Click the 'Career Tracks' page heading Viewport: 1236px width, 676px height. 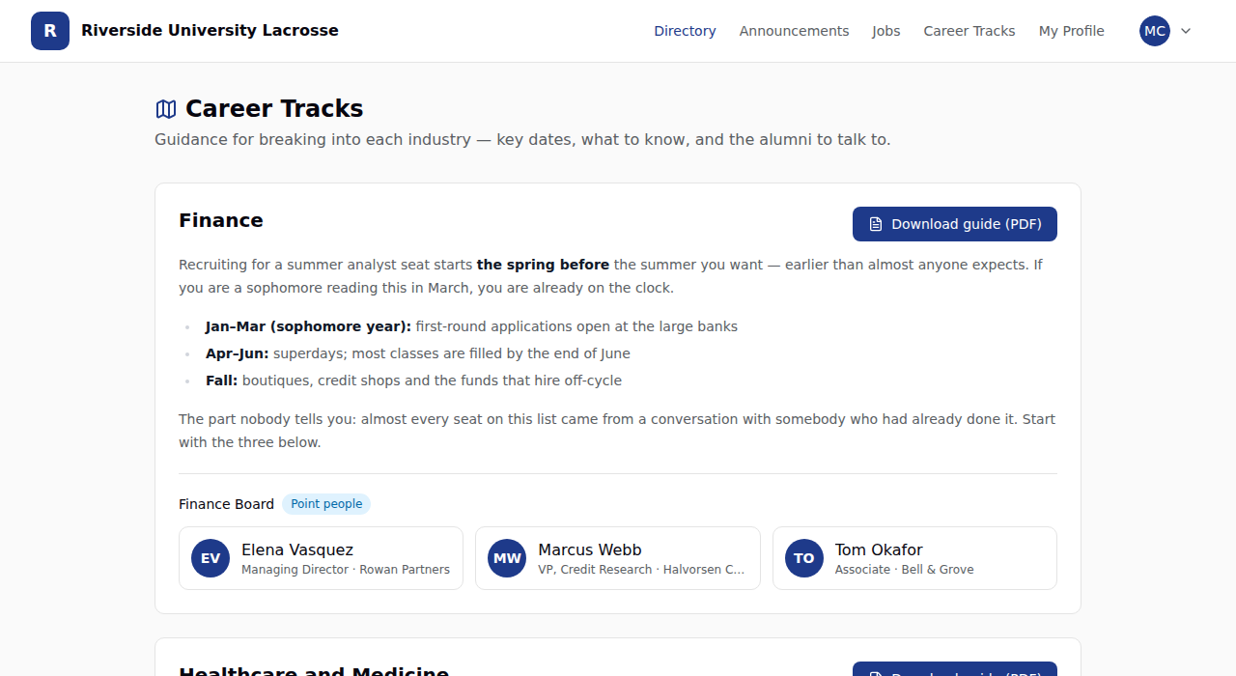click(274, 108)
